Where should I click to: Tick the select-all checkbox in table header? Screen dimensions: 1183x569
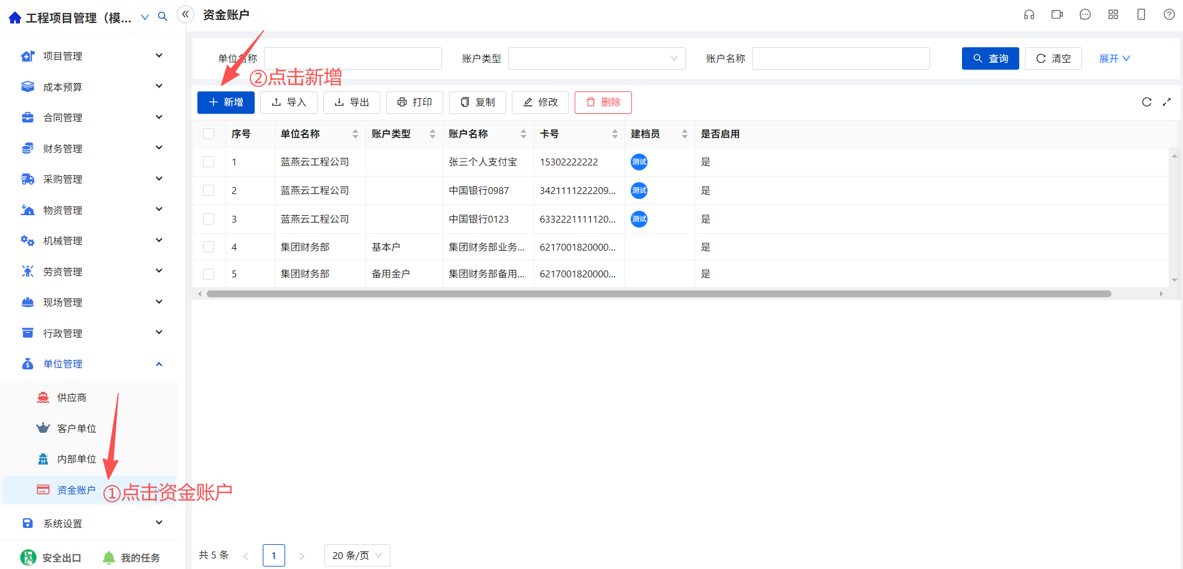[x=209, y=134]
